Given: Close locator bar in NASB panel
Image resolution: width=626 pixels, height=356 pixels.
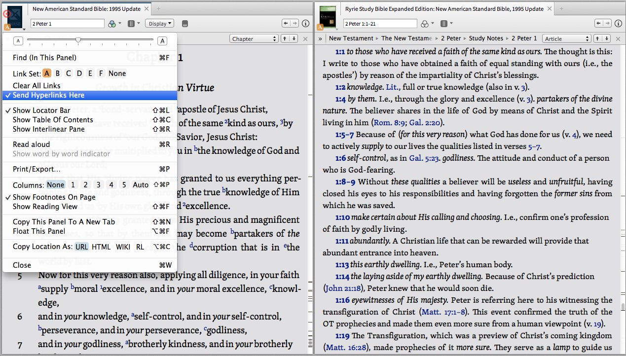Looking at the screenshot, I should coord(306,38).
